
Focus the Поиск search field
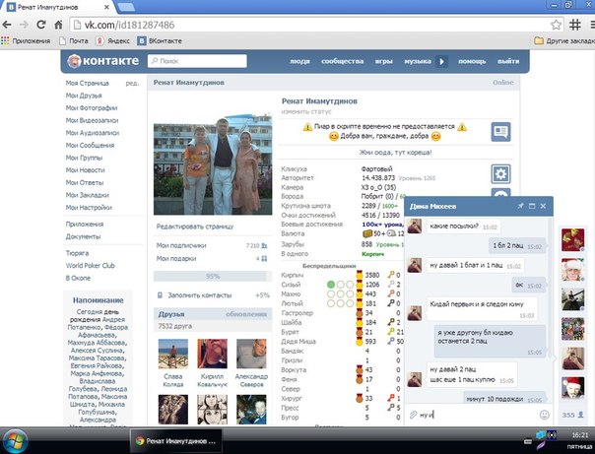(197, 61)
